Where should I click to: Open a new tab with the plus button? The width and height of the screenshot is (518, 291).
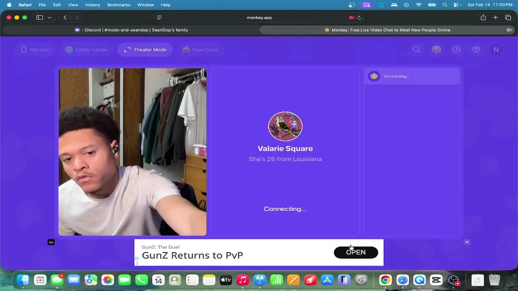(x=495, y=17)
